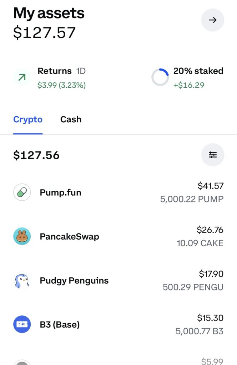This screenshot has width=237, height=365.
Task: Tap the 10.09 CAKE holding amount
Action: (x=200, y=243)
